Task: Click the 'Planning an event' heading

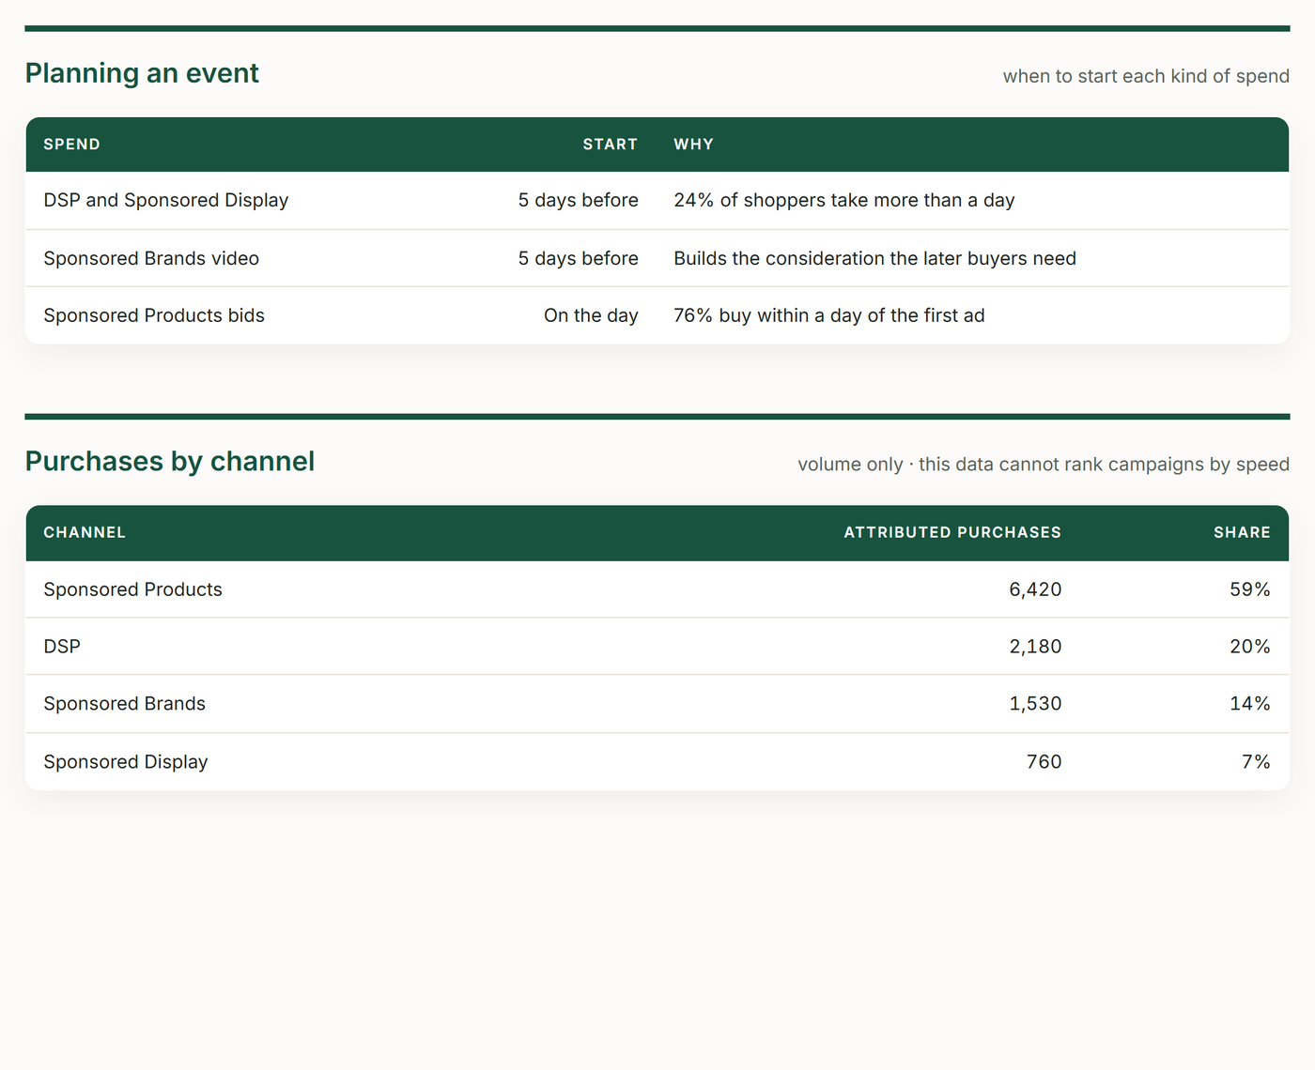Action: pos(142,73)
